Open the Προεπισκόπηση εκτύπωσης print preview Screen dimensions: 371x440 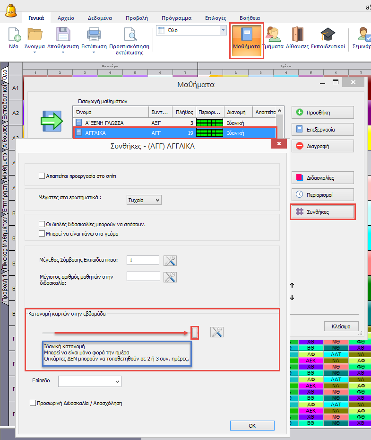pos(129,35)
